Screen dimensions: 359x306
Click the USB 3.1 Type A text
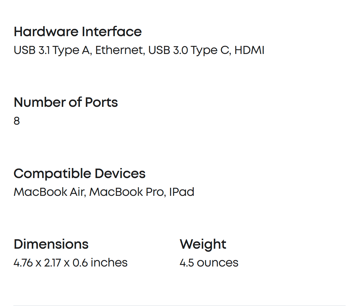[x=52, y=50]
